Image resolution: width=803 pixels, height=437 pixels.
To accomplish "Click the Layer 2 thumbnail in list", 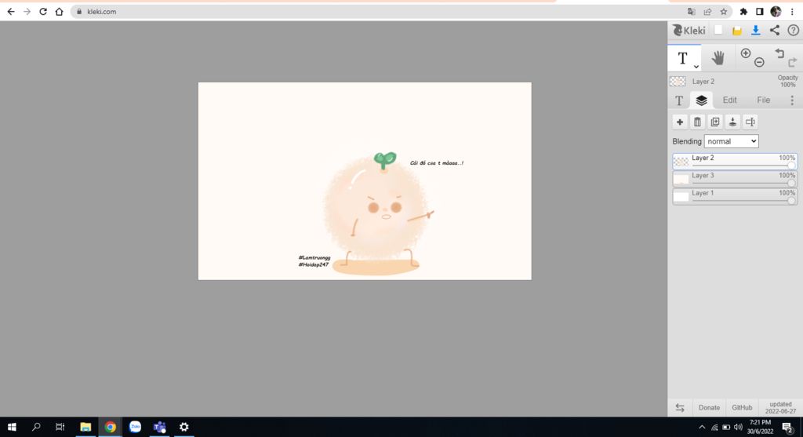I will (681, 162).
